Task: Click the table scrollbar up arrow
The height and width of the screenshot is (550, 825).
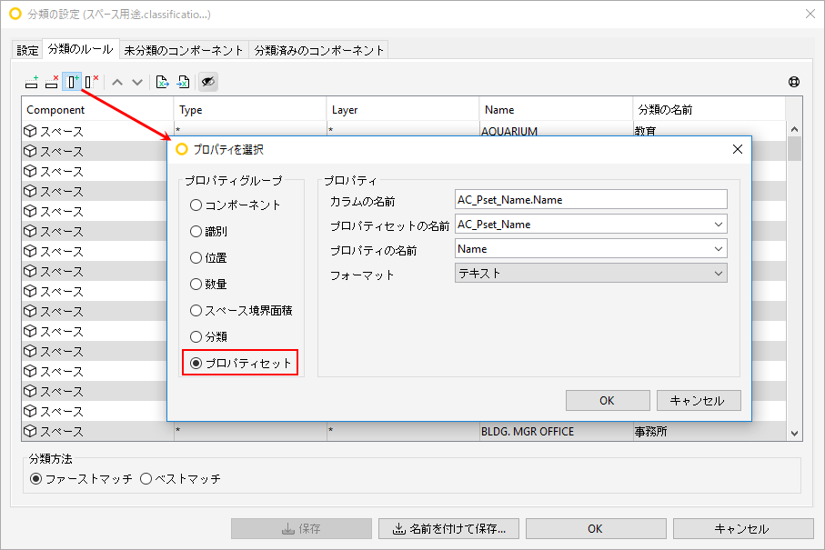Action: [794, 129]
